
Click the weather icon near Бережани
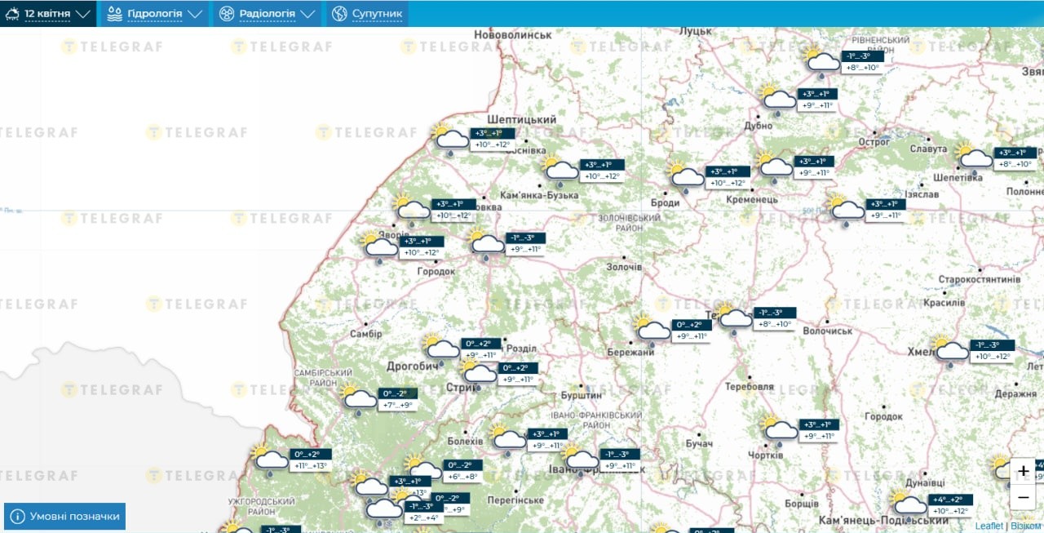point(651,329)
